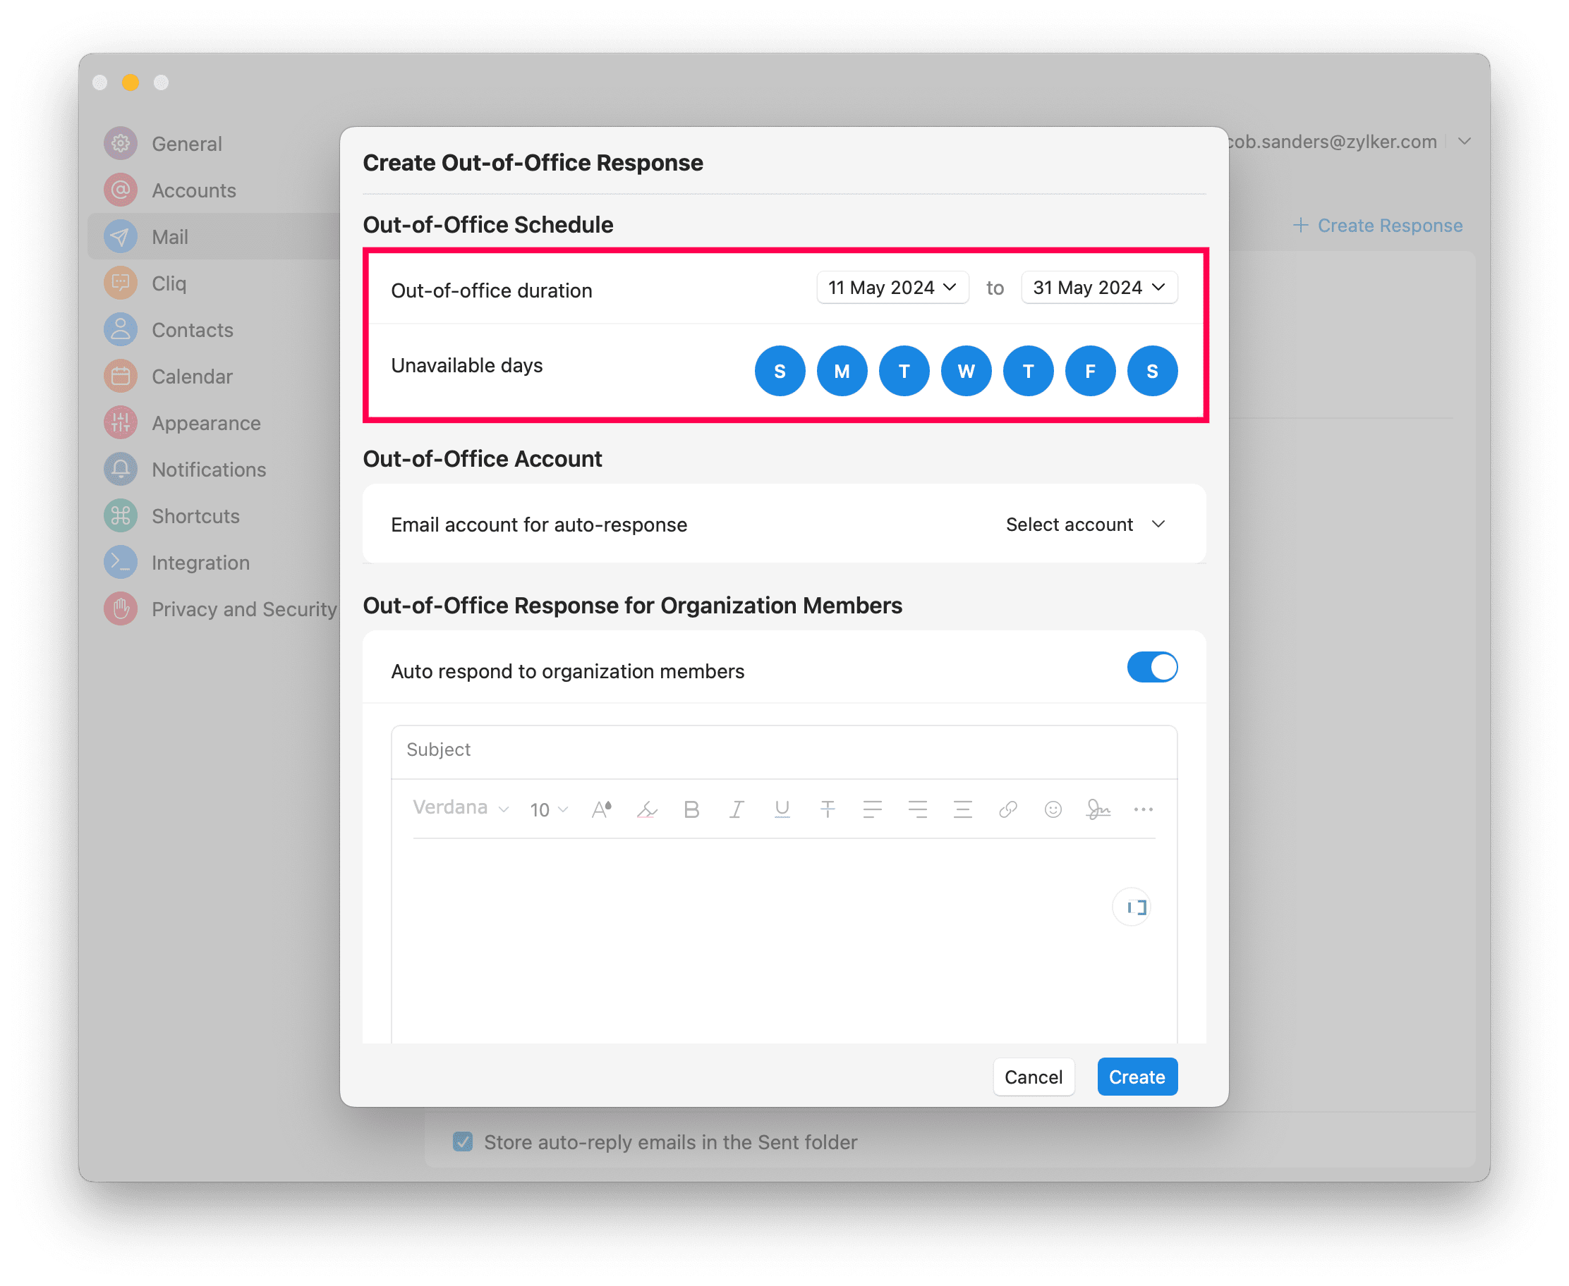This screenshot has width=1569, height=1286.
Task: Open the emoji picker icon
Action: click(1053, 809)
